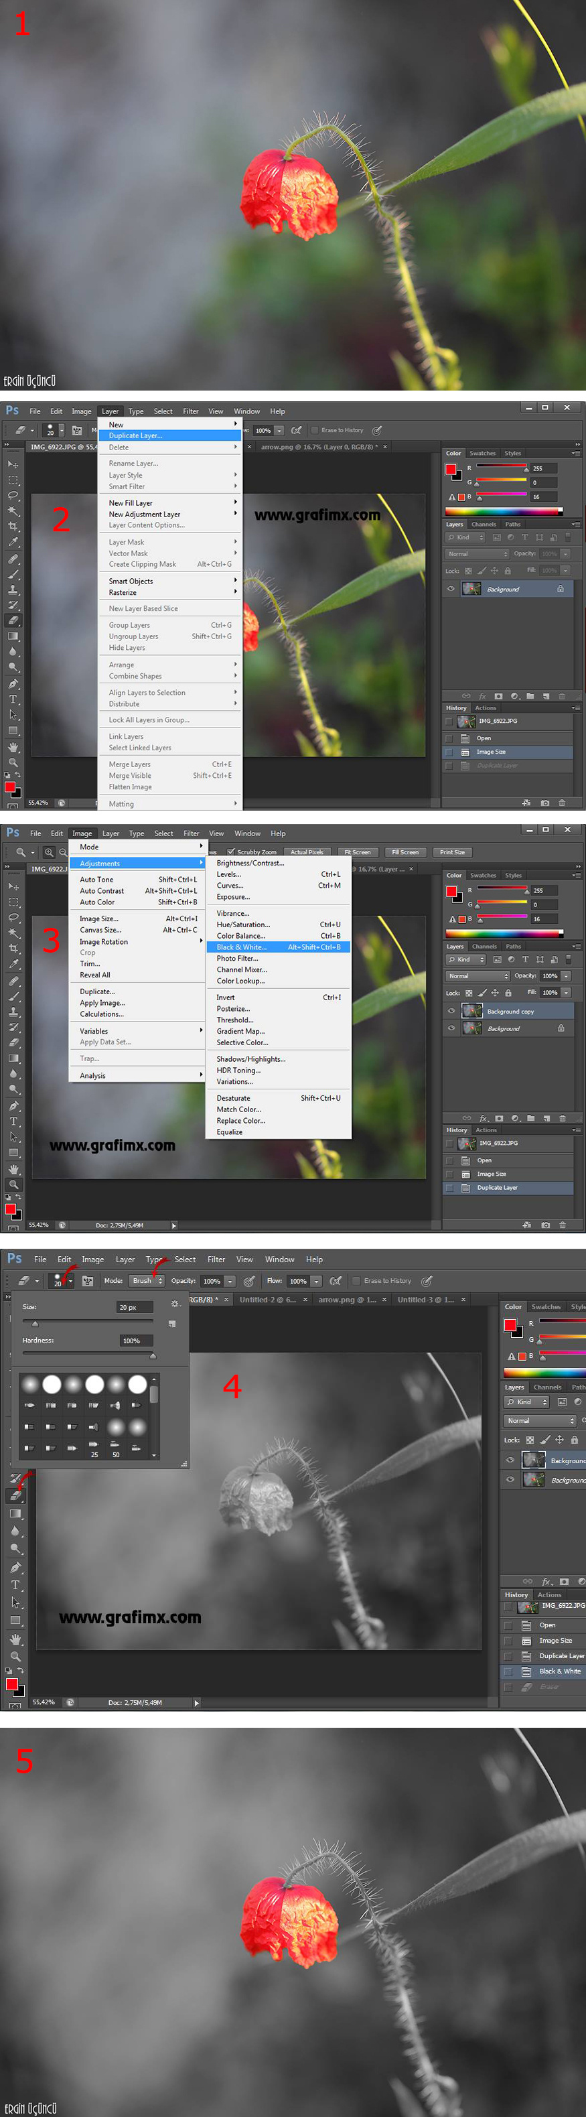Viewport: 586px width, 2117px height.
Task: Select the Pen tool in the Adjustments-menu window
Action: tap(13, 1105)
